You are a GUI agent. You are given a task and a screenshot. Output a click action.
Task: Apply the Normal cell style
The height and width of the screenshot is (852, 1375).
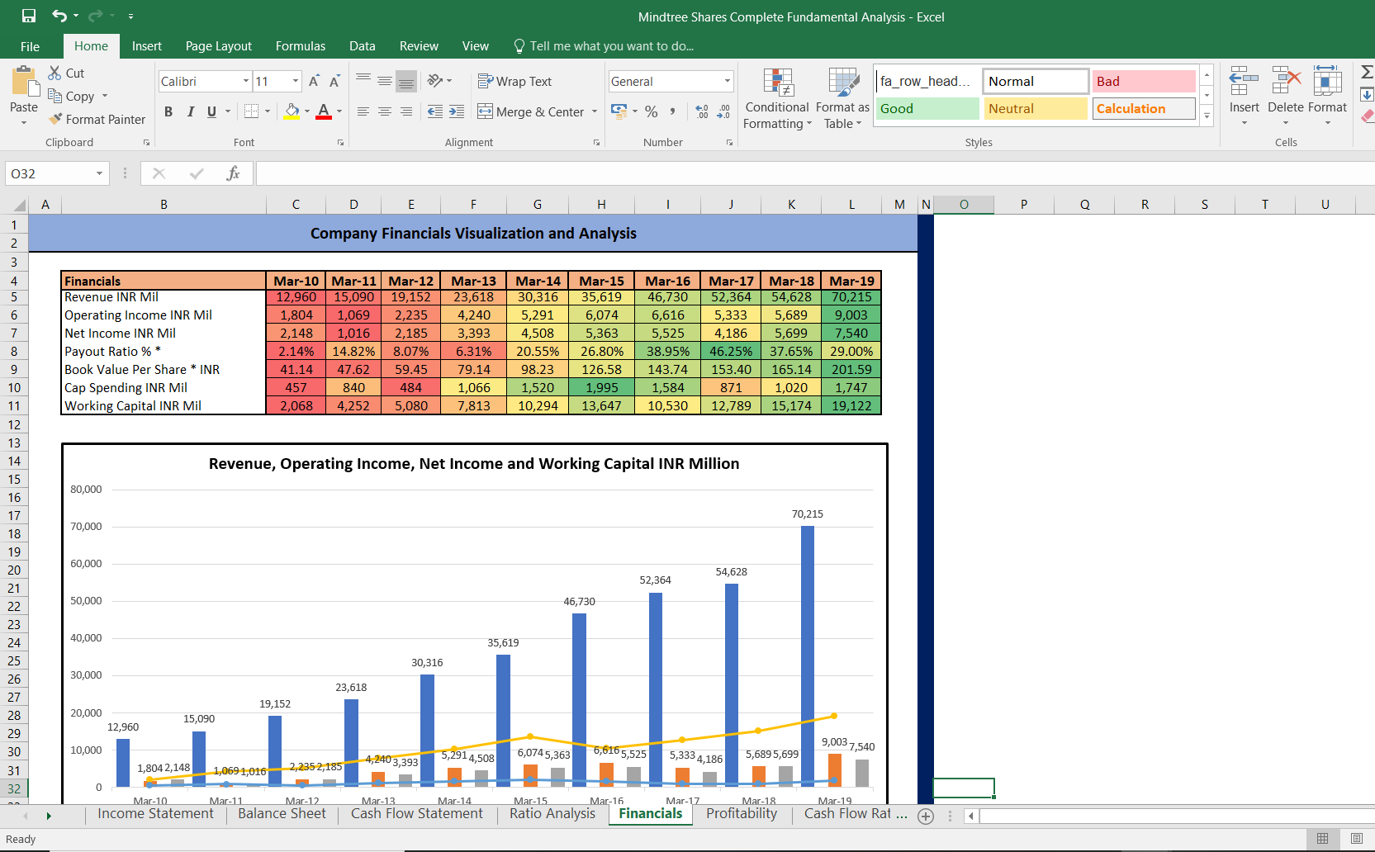click(1036, 81)
